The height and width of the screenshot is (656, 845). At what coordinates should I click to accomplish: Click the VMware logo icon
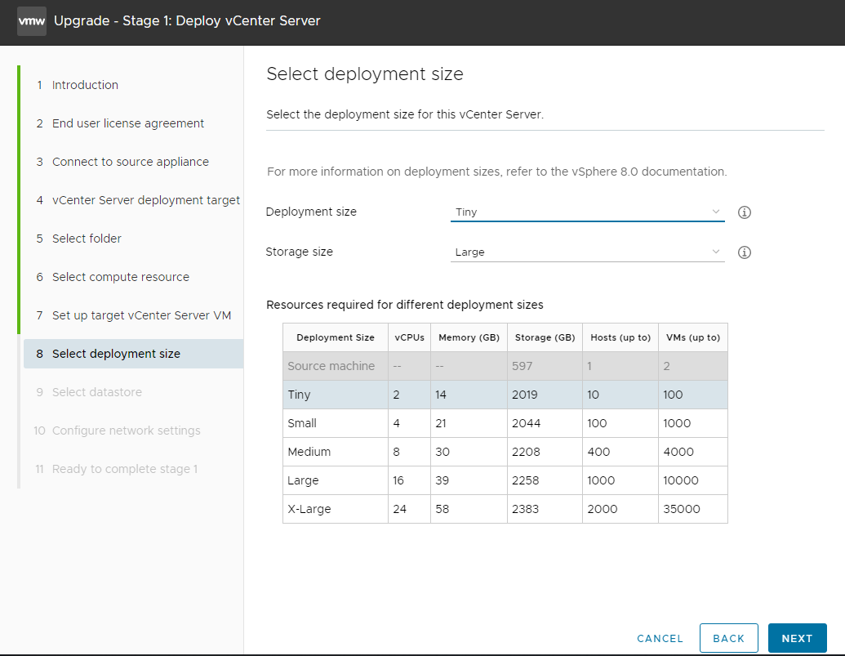[x=32, y=21]
